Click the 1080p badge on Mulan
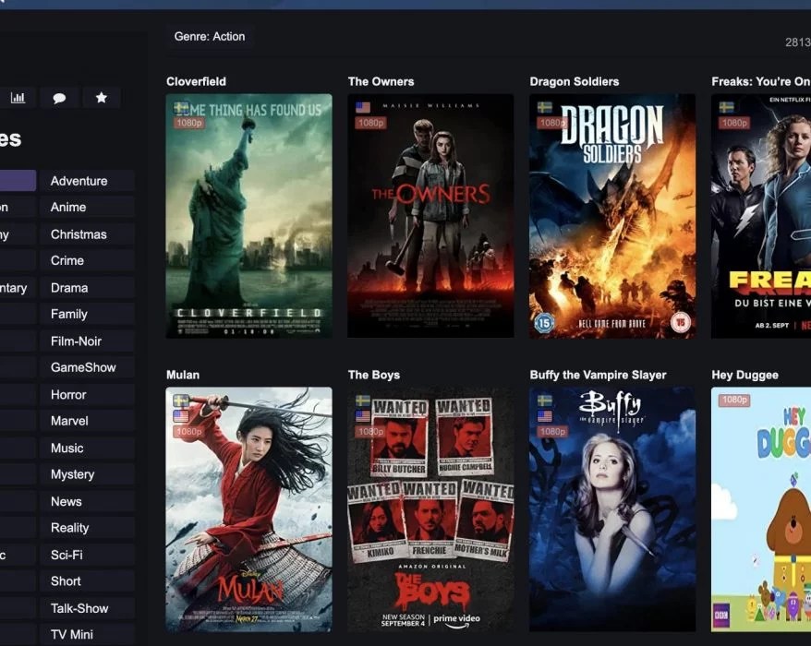The image size is (811, 646). click(x=188, y=432)
